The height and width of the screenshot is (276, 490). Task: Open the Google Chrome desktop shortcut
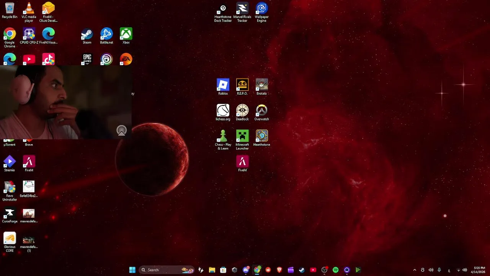pos(10,38)
